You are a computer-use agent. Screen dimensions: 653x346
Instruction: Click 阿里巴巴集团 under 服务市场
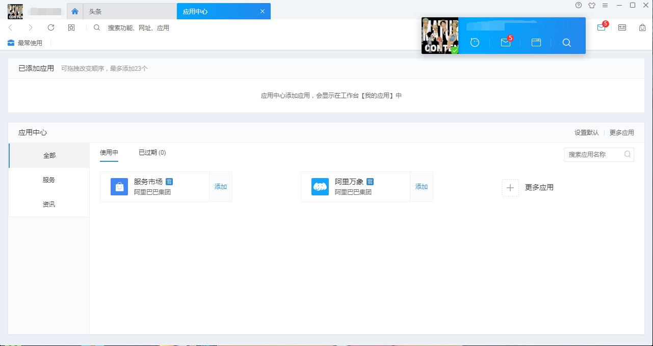coord(152,192)
